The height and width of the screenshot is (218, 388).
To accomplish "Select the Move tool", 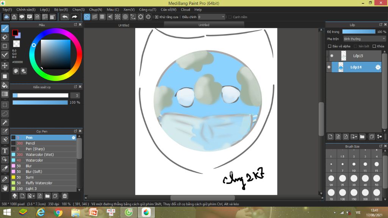I will tap(5, 65).
